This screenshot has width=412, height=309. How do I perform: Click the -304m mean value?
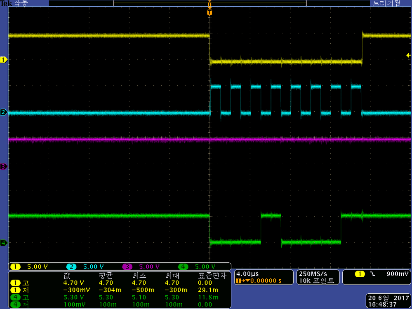(x=110, y=290)
